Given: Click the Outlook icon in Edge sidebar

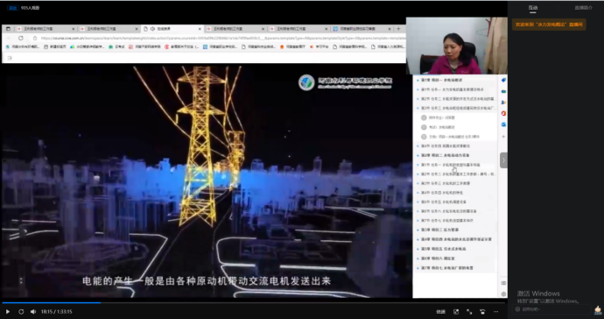Looking at the screenshot, I should click(x=503, y=124).
